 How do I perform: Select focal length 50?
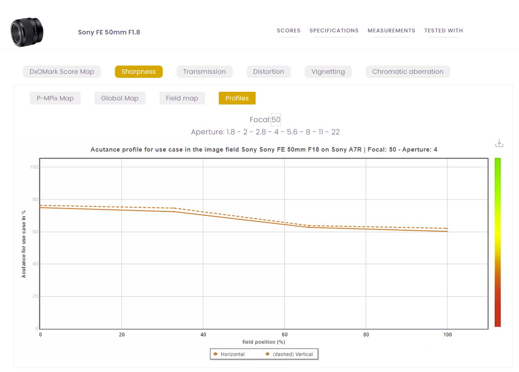tap(276, 120)
